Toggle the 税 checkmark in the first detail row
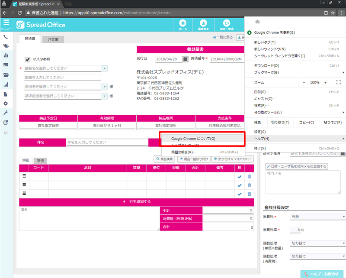346x278 pixels. click(x=240, y=177)
